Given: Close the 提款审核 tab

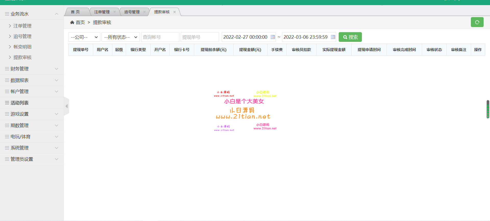Looking at the screenshot, I should (175, 12).
